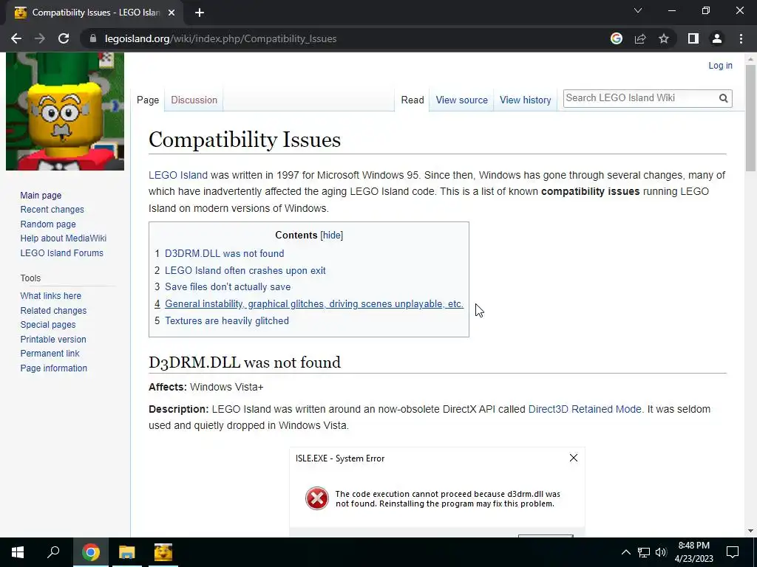Toggle the browser side panel icon
Image resolution: width=757 pixels, height=567 pixels.
(x=693, y=38)
